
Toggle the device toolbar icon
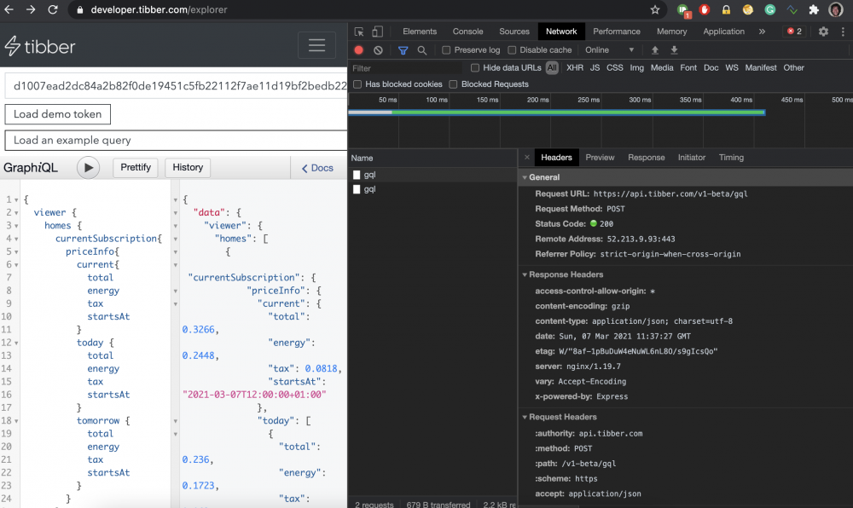378,32
